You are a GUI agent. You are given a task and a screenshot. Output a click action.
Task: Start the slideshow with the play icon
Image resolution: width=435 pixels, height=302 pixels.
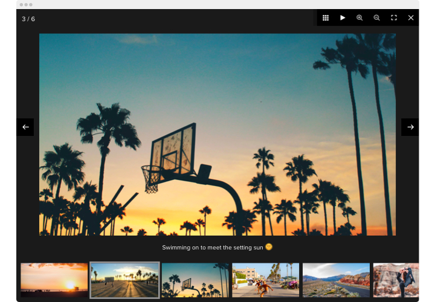point(343,18)
